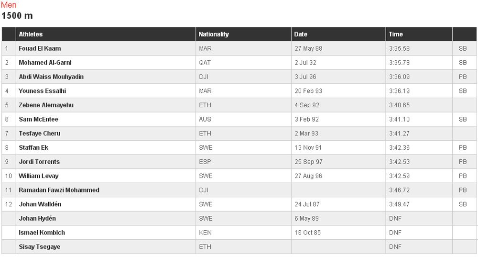Click Johan Hydén in DNF rows

pyautogui.click(x=37, y=218)
